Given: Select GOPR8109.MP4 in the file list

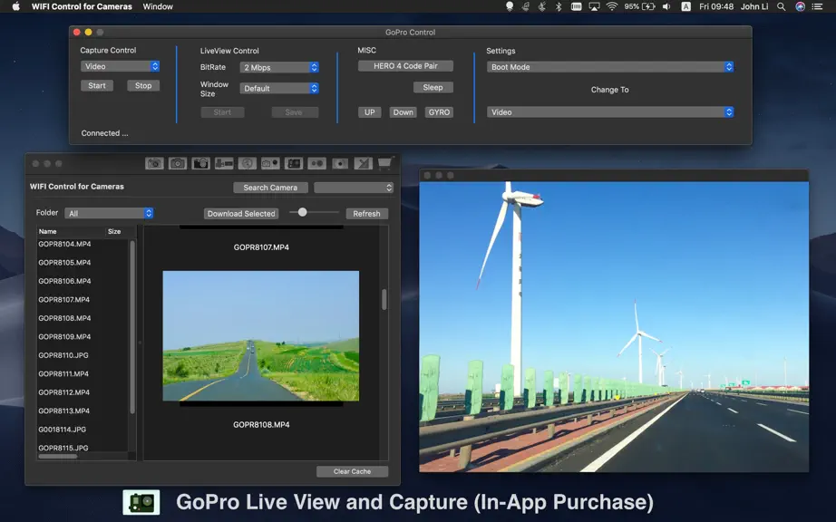Looking at the screenshot, I should [x=64, y=336].
